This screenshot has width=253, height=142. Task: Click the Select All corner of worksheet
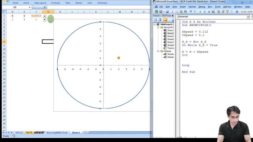click(4, 12)
